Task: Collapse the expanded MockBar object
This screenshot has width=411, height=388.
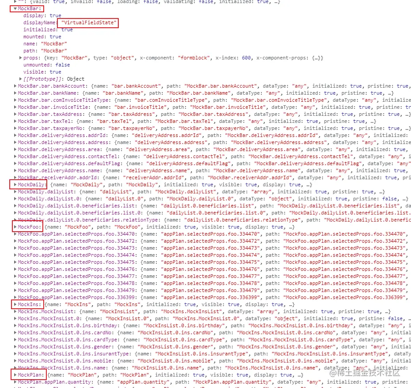Action: 15,9
